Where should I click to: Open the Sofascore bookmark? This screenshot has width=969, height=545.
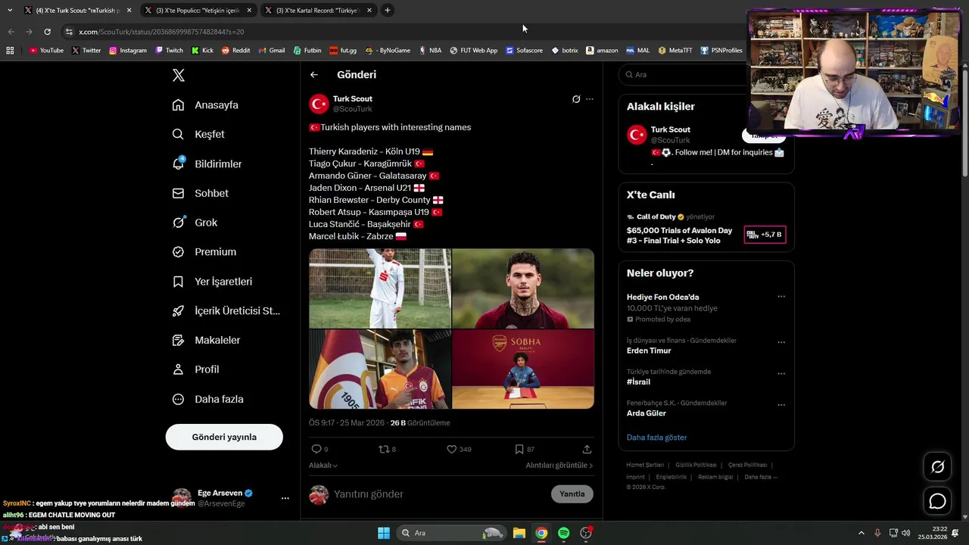[525, 50]
